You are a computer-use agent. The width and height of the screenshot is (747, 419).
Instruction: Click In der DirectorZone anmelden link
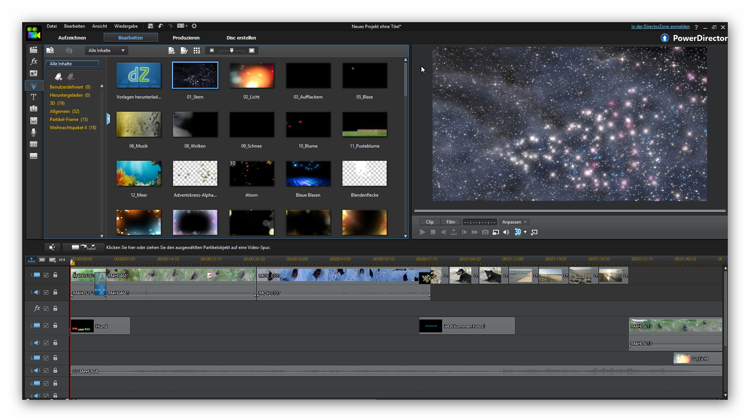[x=660, y=27]
